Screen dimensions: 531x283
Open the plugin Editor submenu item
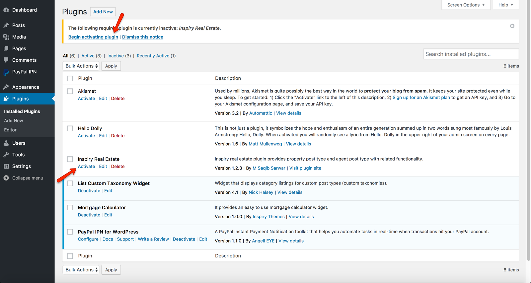pyautogui.click(x=10, y=130)
